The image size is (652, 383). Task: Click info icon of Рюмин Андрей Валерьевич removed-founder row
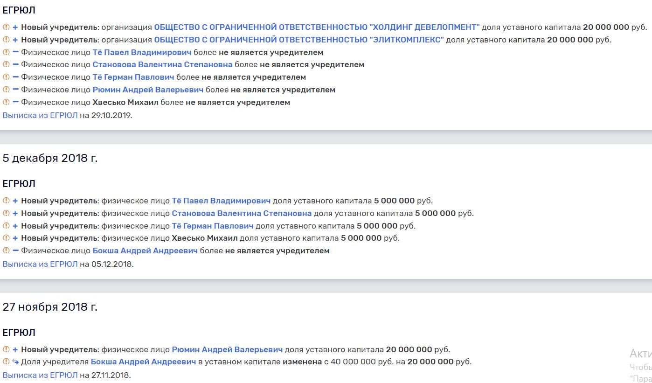point(6,90)
